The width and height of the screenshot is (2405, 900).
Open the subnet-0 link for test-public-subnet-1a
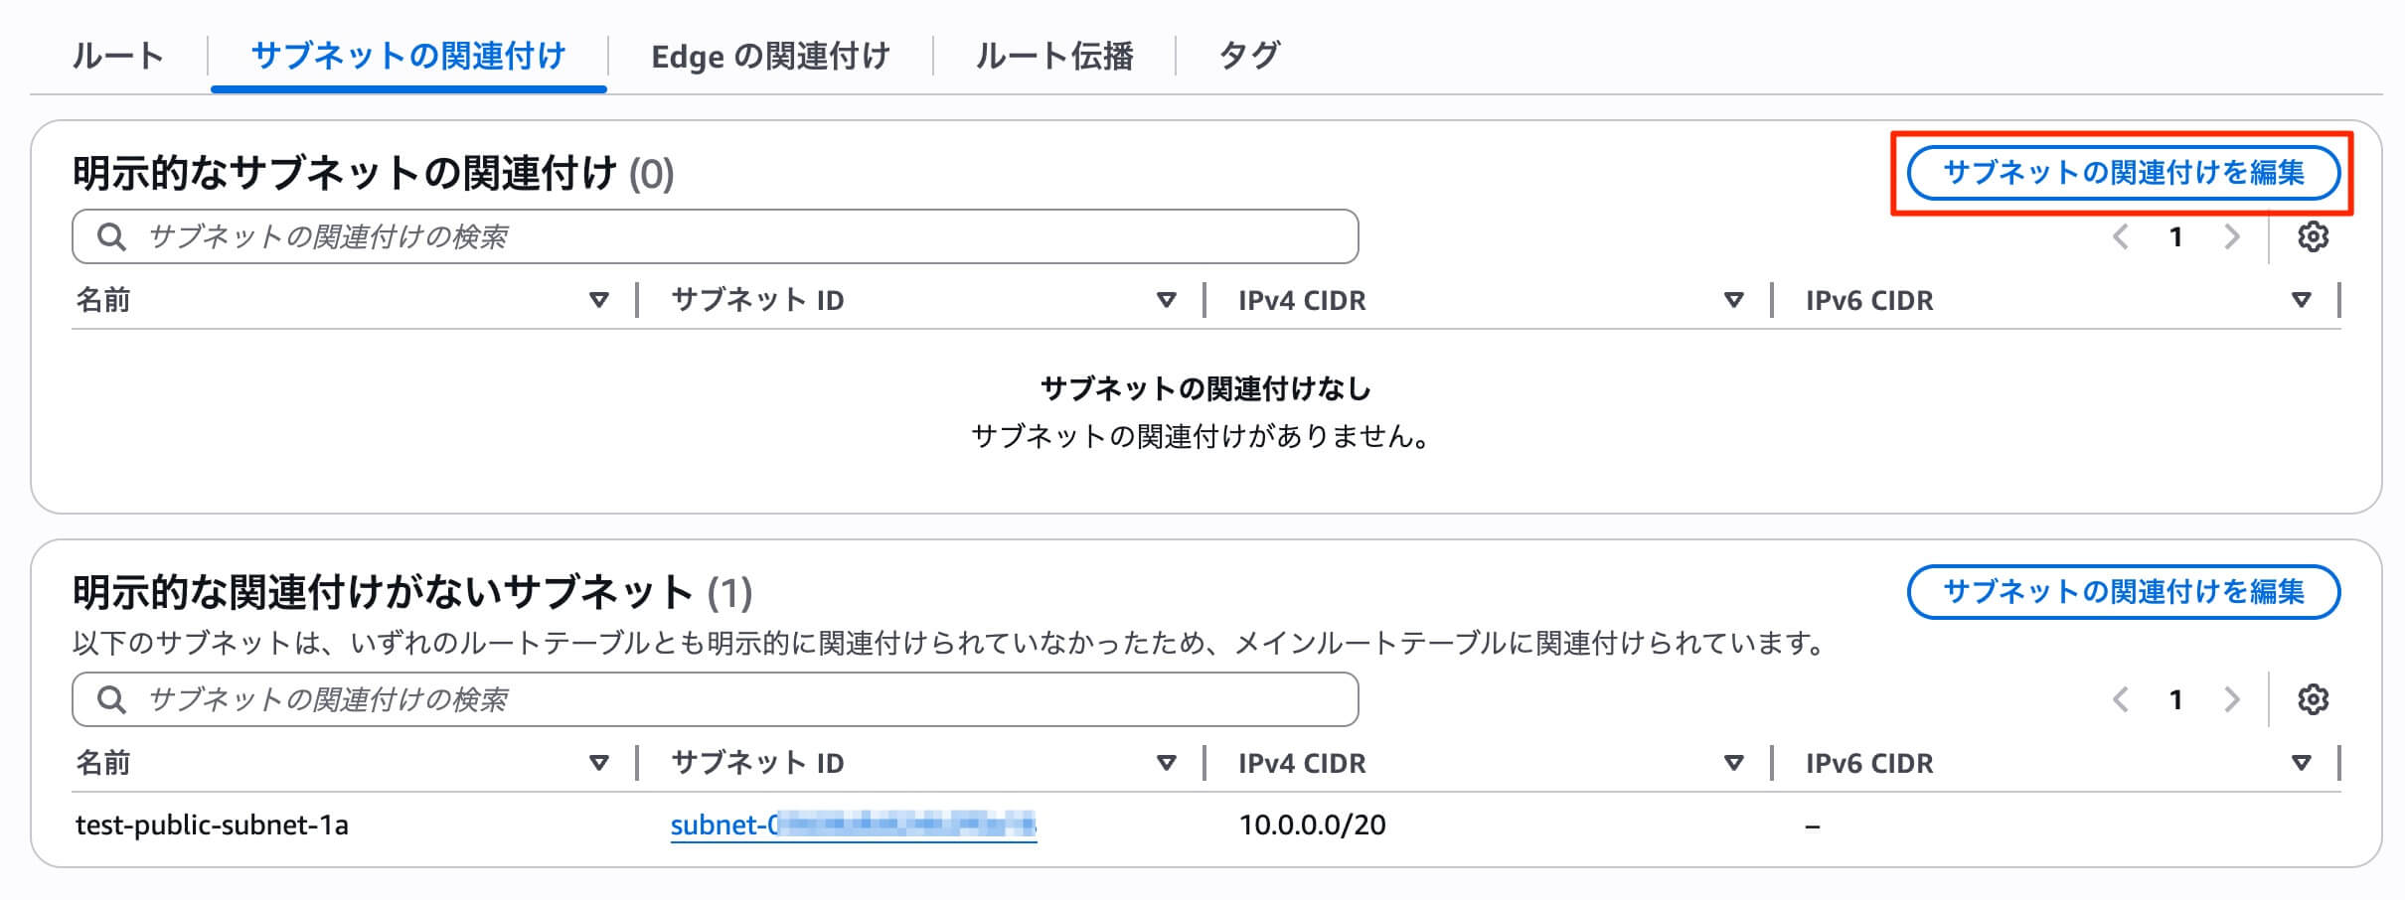coord(853,825)
